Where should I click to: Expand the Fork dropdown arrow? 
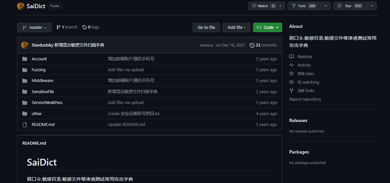pyautogui.click(x=326, y=6)
